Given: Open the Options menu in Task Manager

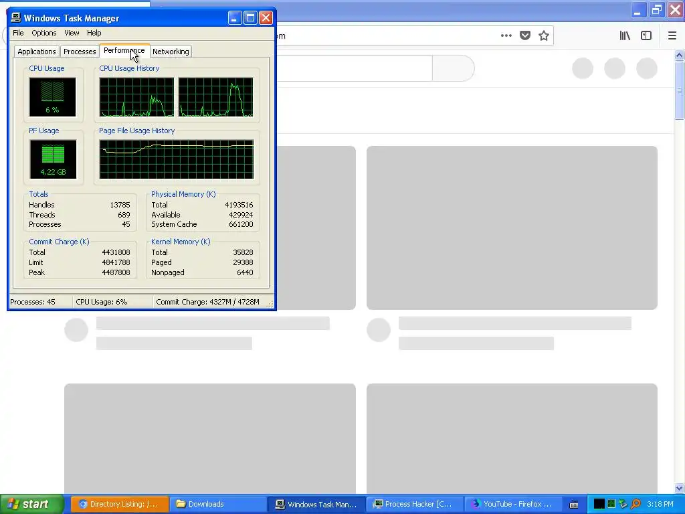Looking at the screenshot, I should pyautogui.click(x=43, y=33).
